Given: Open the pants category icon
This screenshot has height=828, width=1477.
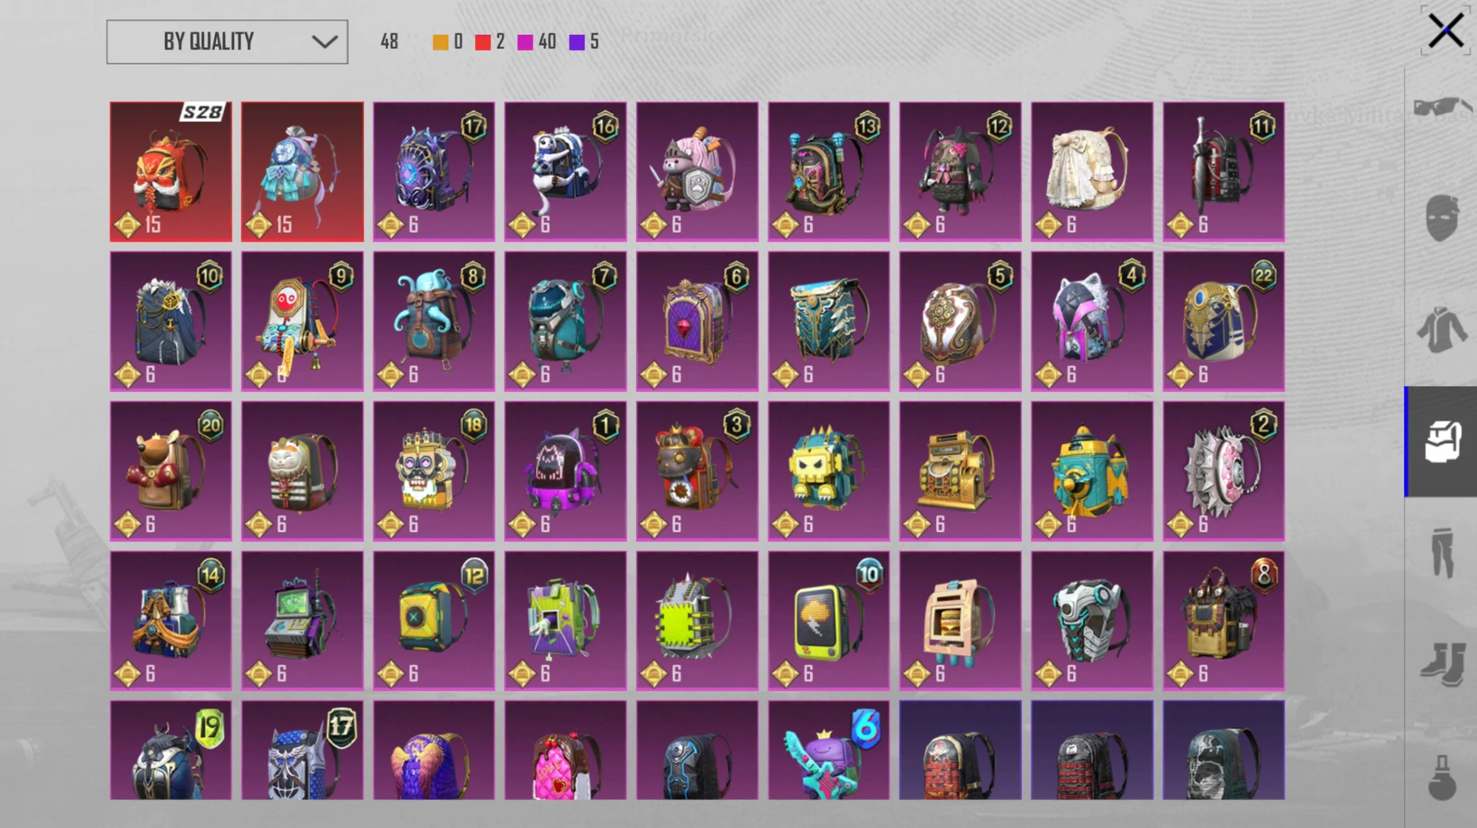Looking at the screenshot, I should [1442, 552].
